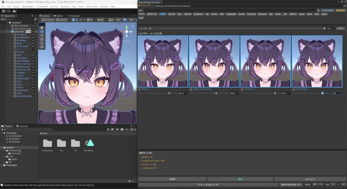The width and height of the screenshot is (347, 189).
Task: Select the Rotate tool in Scene toolbar
Action: click(42, 36)
